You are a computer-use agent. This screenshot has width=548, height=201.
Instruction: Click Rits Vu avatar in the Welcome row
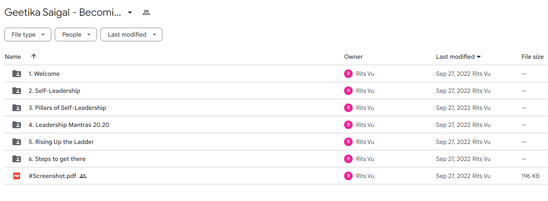pos(348,74)
